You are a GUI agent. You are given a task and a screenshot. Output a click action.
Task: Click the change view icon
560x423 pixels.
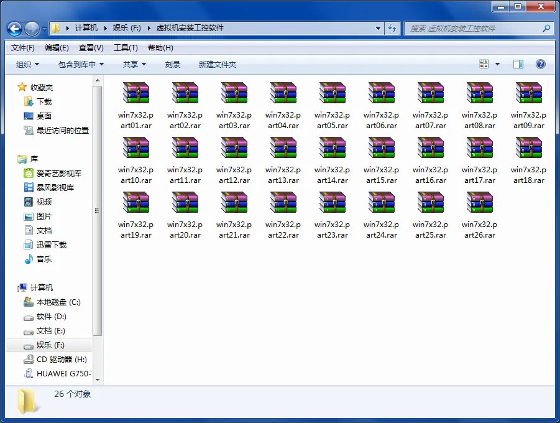[484, 64]
